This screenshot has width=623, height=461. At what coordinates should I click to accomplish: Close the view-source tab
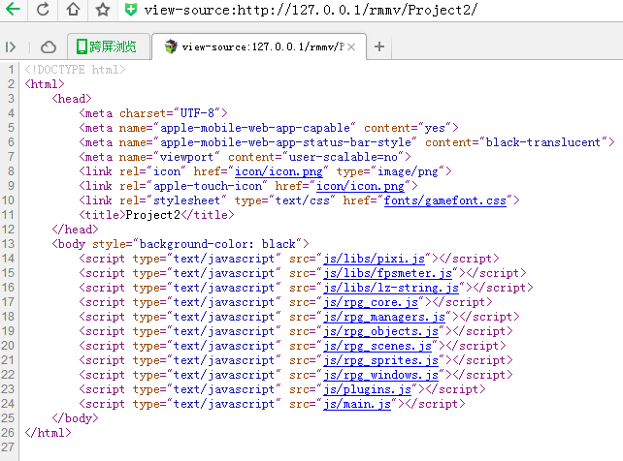(x=351, y=46)
